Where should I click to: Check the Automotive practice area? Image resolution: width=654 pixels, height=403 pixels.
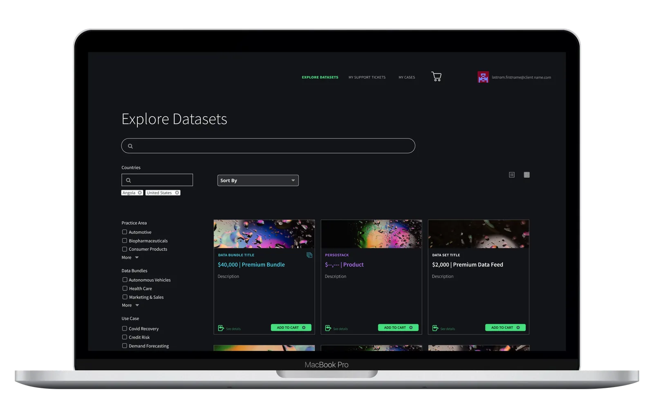click(125, 232)
